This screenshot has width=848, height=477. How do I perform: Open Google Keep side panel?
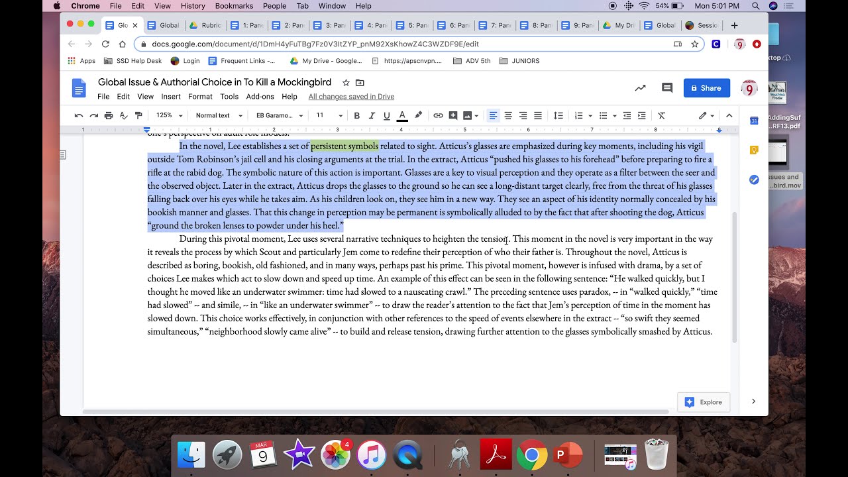(x=754, y=150)
